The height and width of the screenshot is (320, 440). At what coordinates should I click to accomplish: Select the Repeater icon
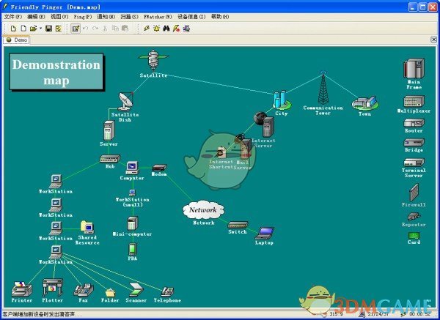(x=414, y=217)
